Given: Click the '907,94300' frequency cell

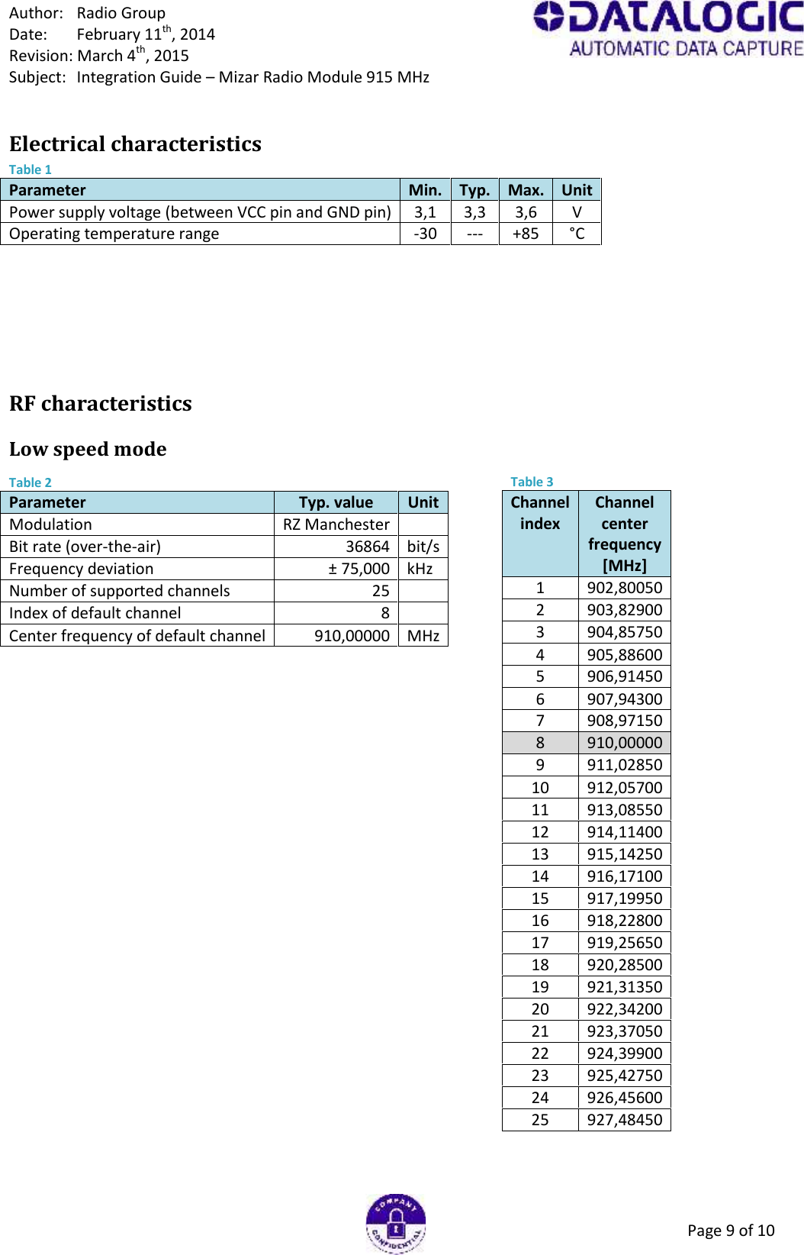Looking at the screenshot, I should coord(625,698).
